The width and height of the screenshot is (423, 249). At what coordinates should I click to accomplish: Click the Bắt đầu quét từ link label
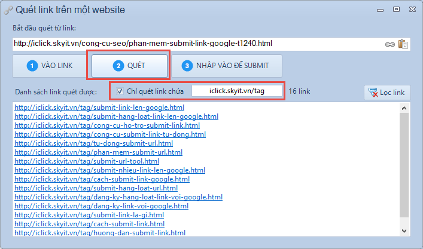[x=44, y=28]
